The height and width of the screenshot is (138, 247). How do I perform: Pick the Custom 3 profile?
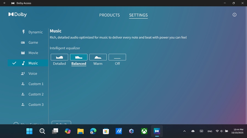pos(36,105)
